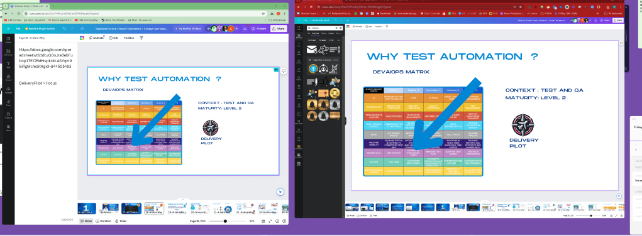The image size is (642, 236).
Task: Select selected Why slide thumbnail, left filmstrip
Action: point(153,208)
